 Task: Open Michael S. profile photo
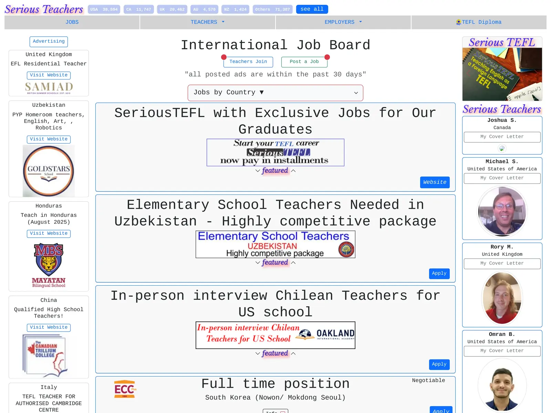click(x=502, y=211)
